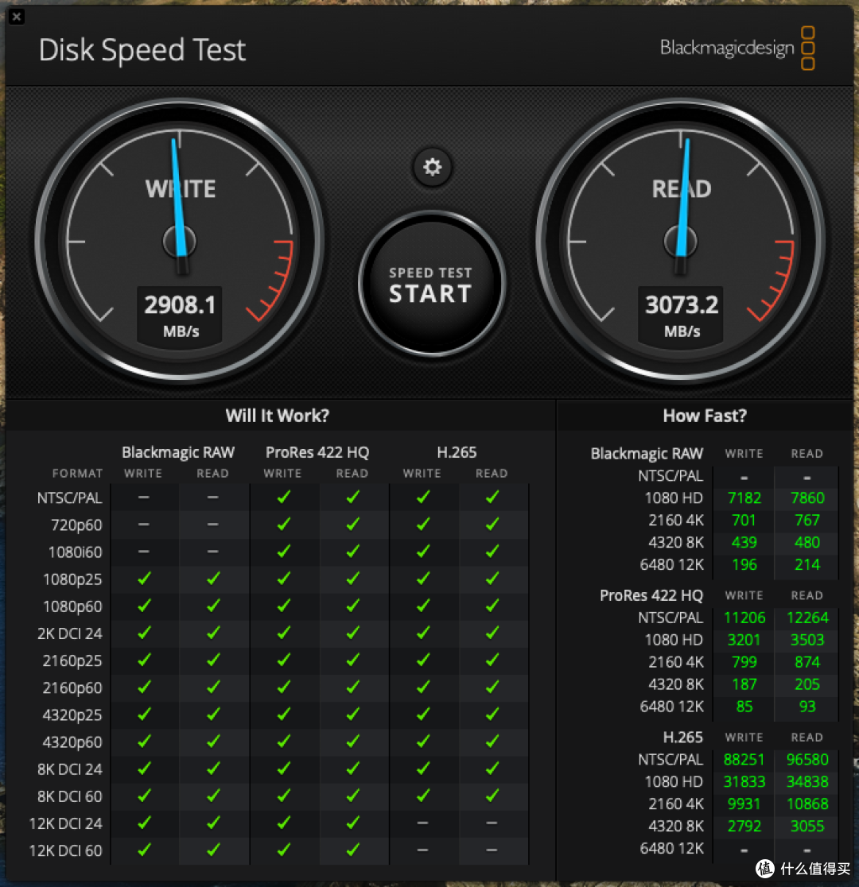The image size is (859, 887).
Task: Click Blackmagic RAW 1080 HD write value 7182
Action: (744, 498)
